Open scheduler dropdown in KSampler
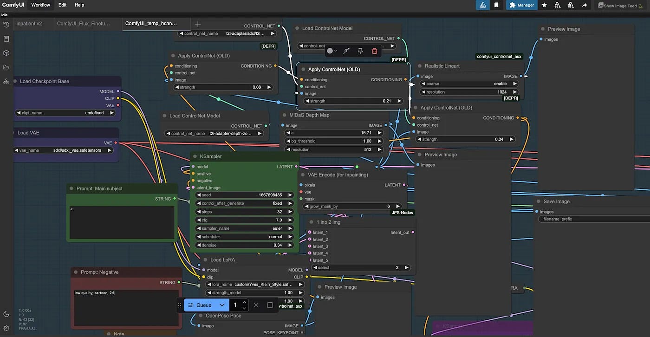Screen dimensions: 650x337 pyautogui.click(x=244, y=237)
